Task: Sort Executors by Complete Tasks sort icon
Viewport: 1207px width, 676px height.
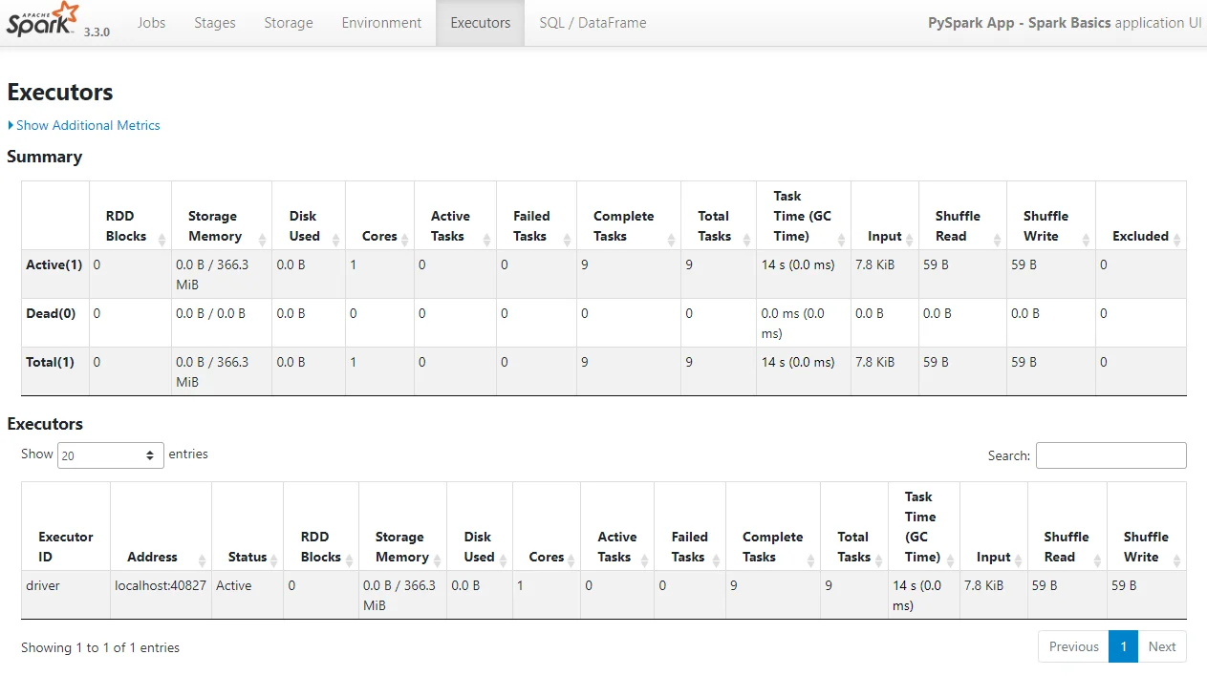Action: (x=810, y=560)
